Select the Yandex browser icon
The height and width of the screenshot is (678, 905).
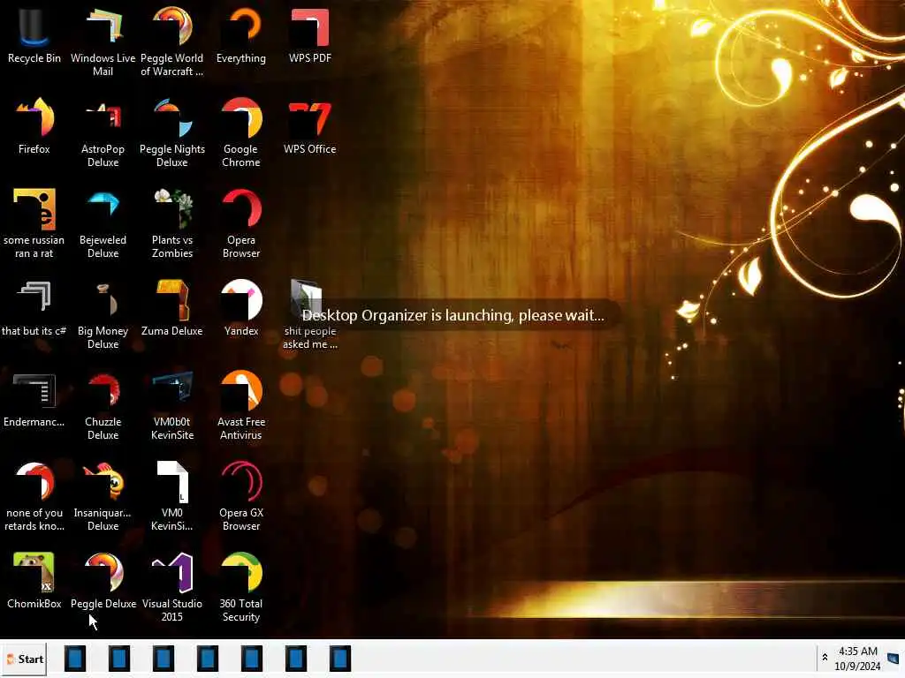click(241, 308)
